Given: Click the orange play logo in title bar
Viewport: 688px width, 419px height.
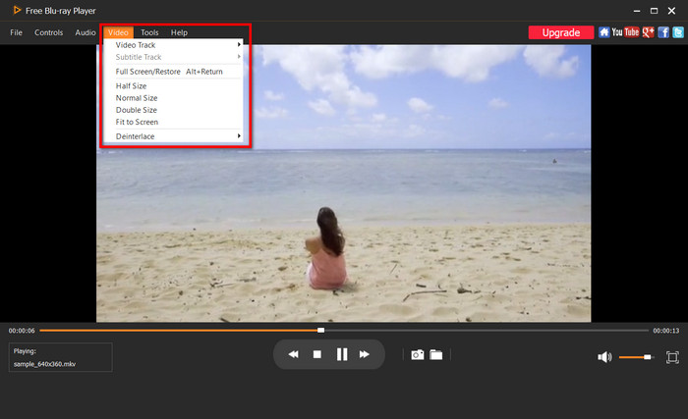Looking at the screenshot, I should click(x=17, y=10).
